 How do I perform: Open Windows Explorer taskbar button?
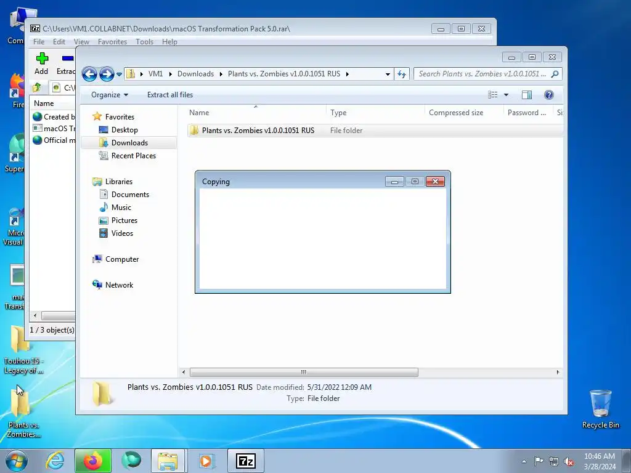(168, 461)
